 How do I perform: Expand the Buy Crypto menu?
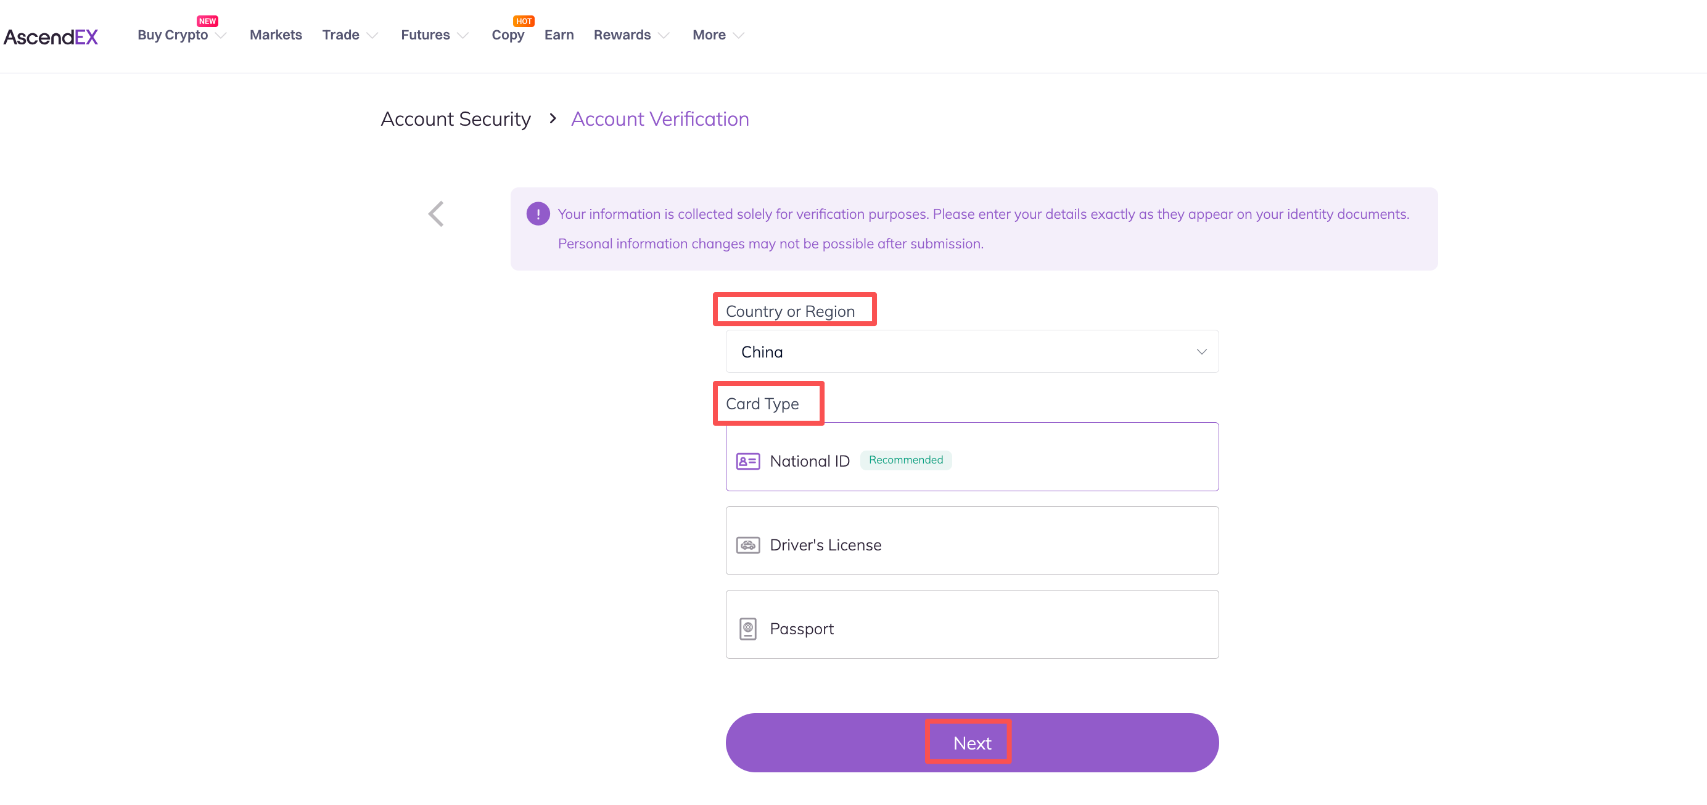pos(181,35)
